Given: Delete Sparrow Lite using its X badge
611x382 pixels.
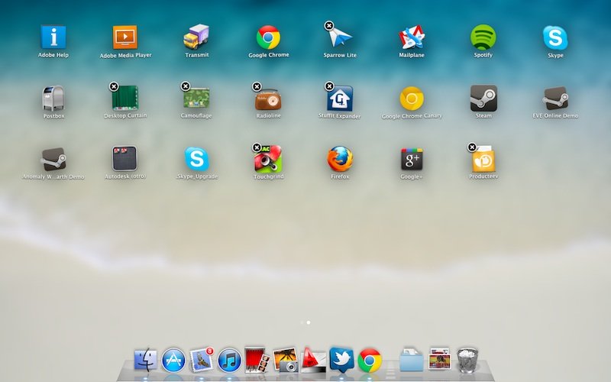Looking at the screenshot, I should [x=328, y=25].
